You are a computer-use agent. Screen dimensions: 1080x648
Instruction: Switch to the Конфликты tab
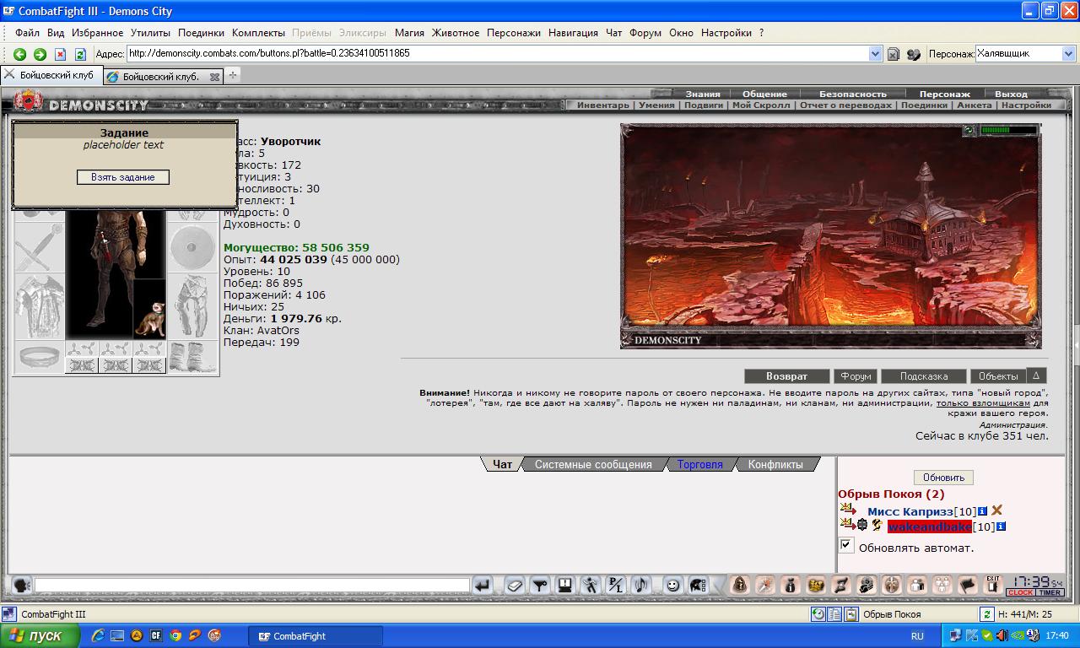775,464
